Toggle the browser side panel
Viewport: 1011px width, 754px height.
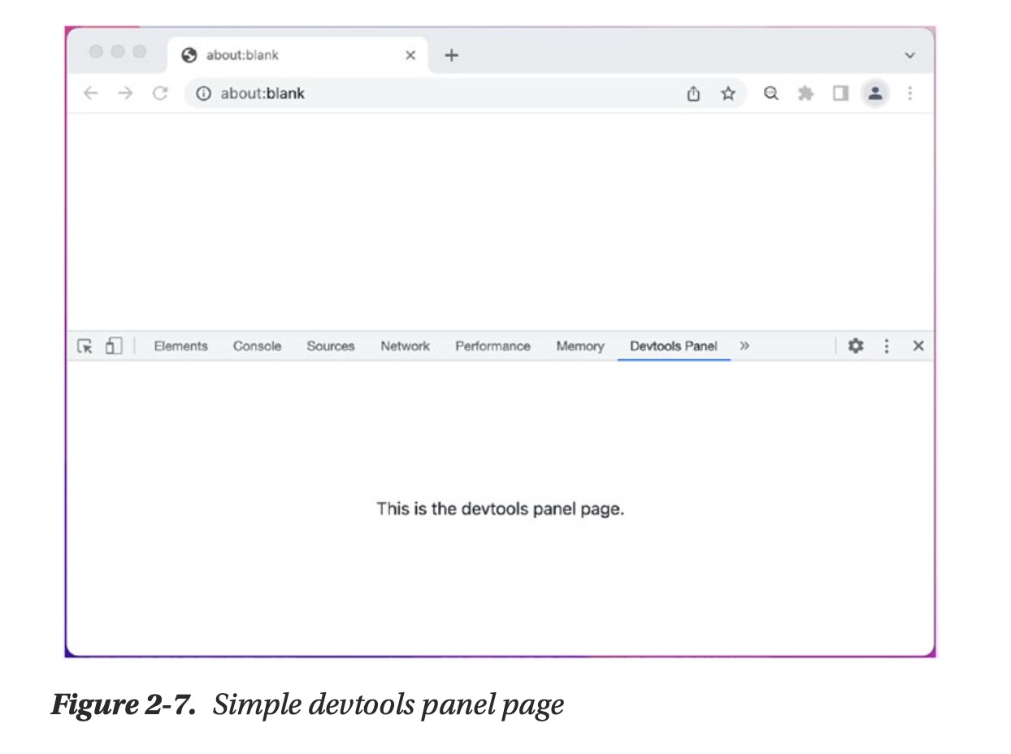pyautogui.click(x=840, y=93)
